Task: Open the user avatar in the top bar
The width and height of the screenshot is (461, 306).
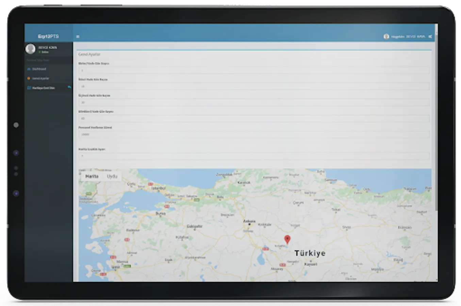Action: [x=386, y=36]
